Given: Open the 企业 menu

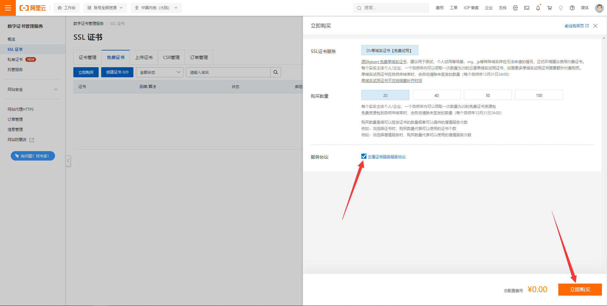Looking at the screenshot, I should coord(489,8).
